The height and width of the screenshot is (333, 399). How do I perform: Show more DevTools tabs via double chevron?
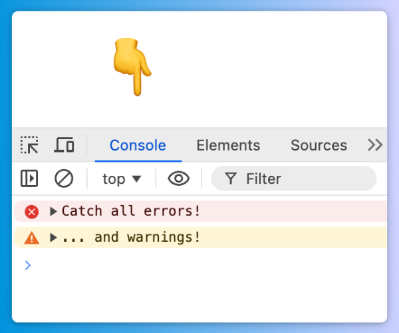pyautogui.click(x=375, y=145)
